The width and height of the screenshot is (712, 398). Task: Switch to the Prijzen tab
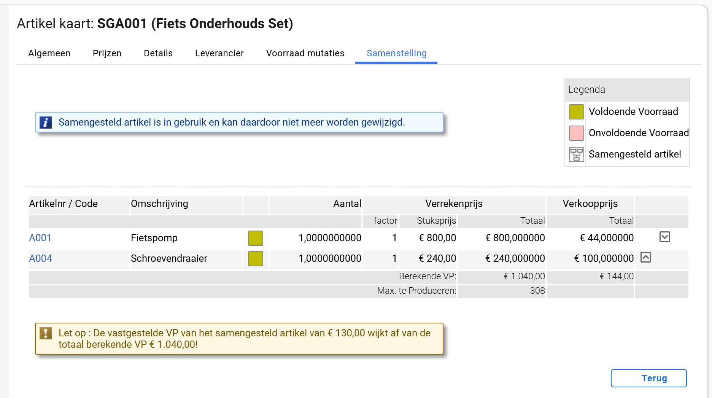[x=107, y=53]
